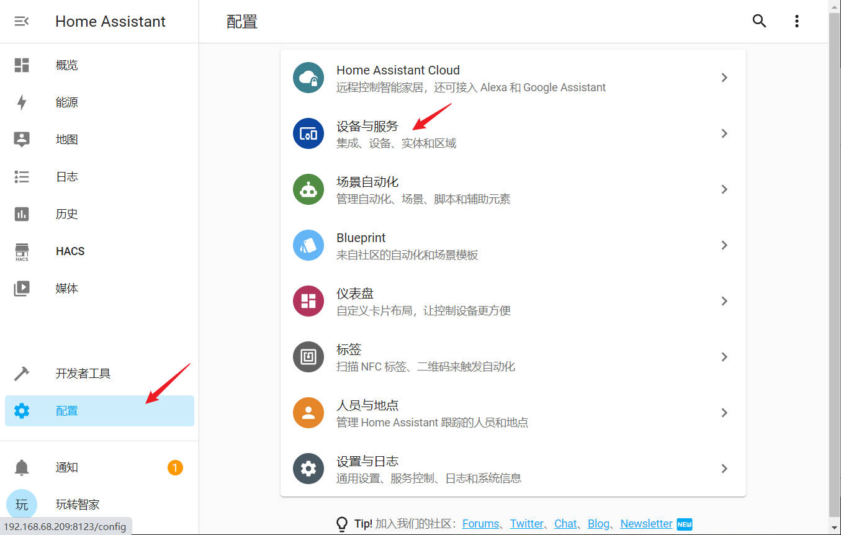Click the 场景自动化 robot icon
Viewport: 841px width, 535px height.
(x=308, y=189)
